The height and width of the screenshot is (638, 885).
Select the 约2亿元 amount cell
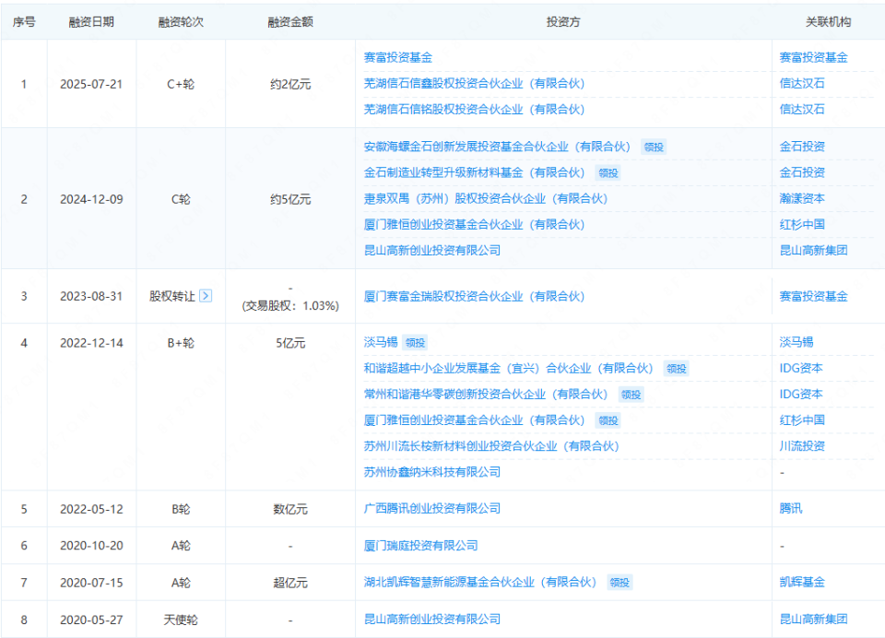[290, 84]
